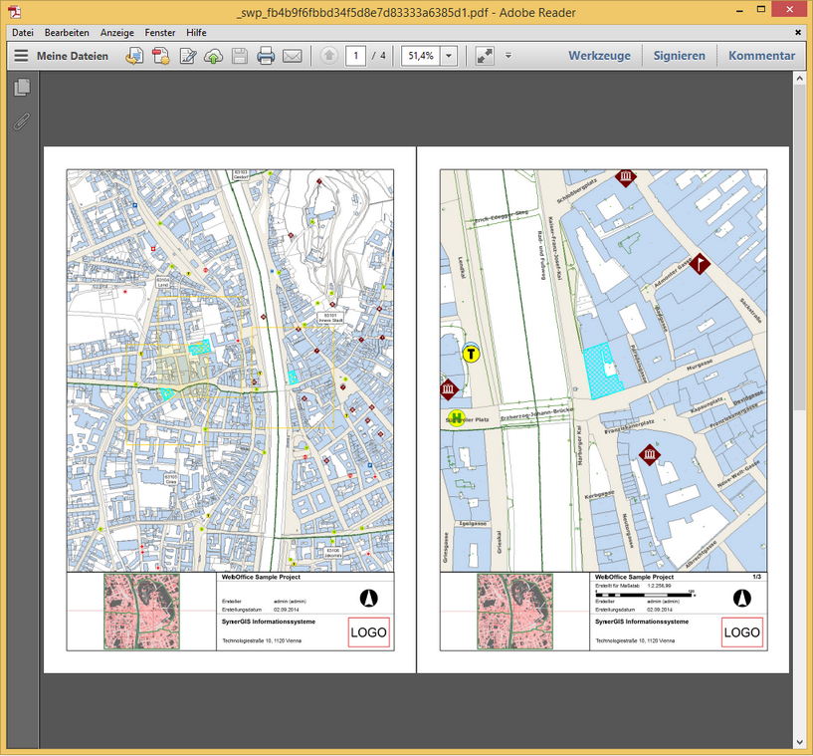Open the Werkzeuge pane
The height and width of the screenshot is (756, 813).
(x=599, y=56)
